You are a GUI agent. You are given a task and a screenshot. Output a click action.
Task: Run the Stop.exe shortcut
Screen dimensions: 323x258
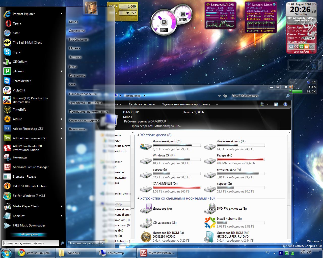33,177
